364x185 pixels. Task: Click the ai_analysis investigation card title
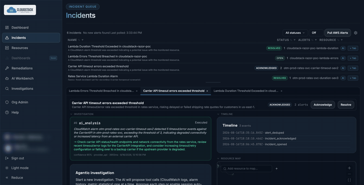coord(89,123)
